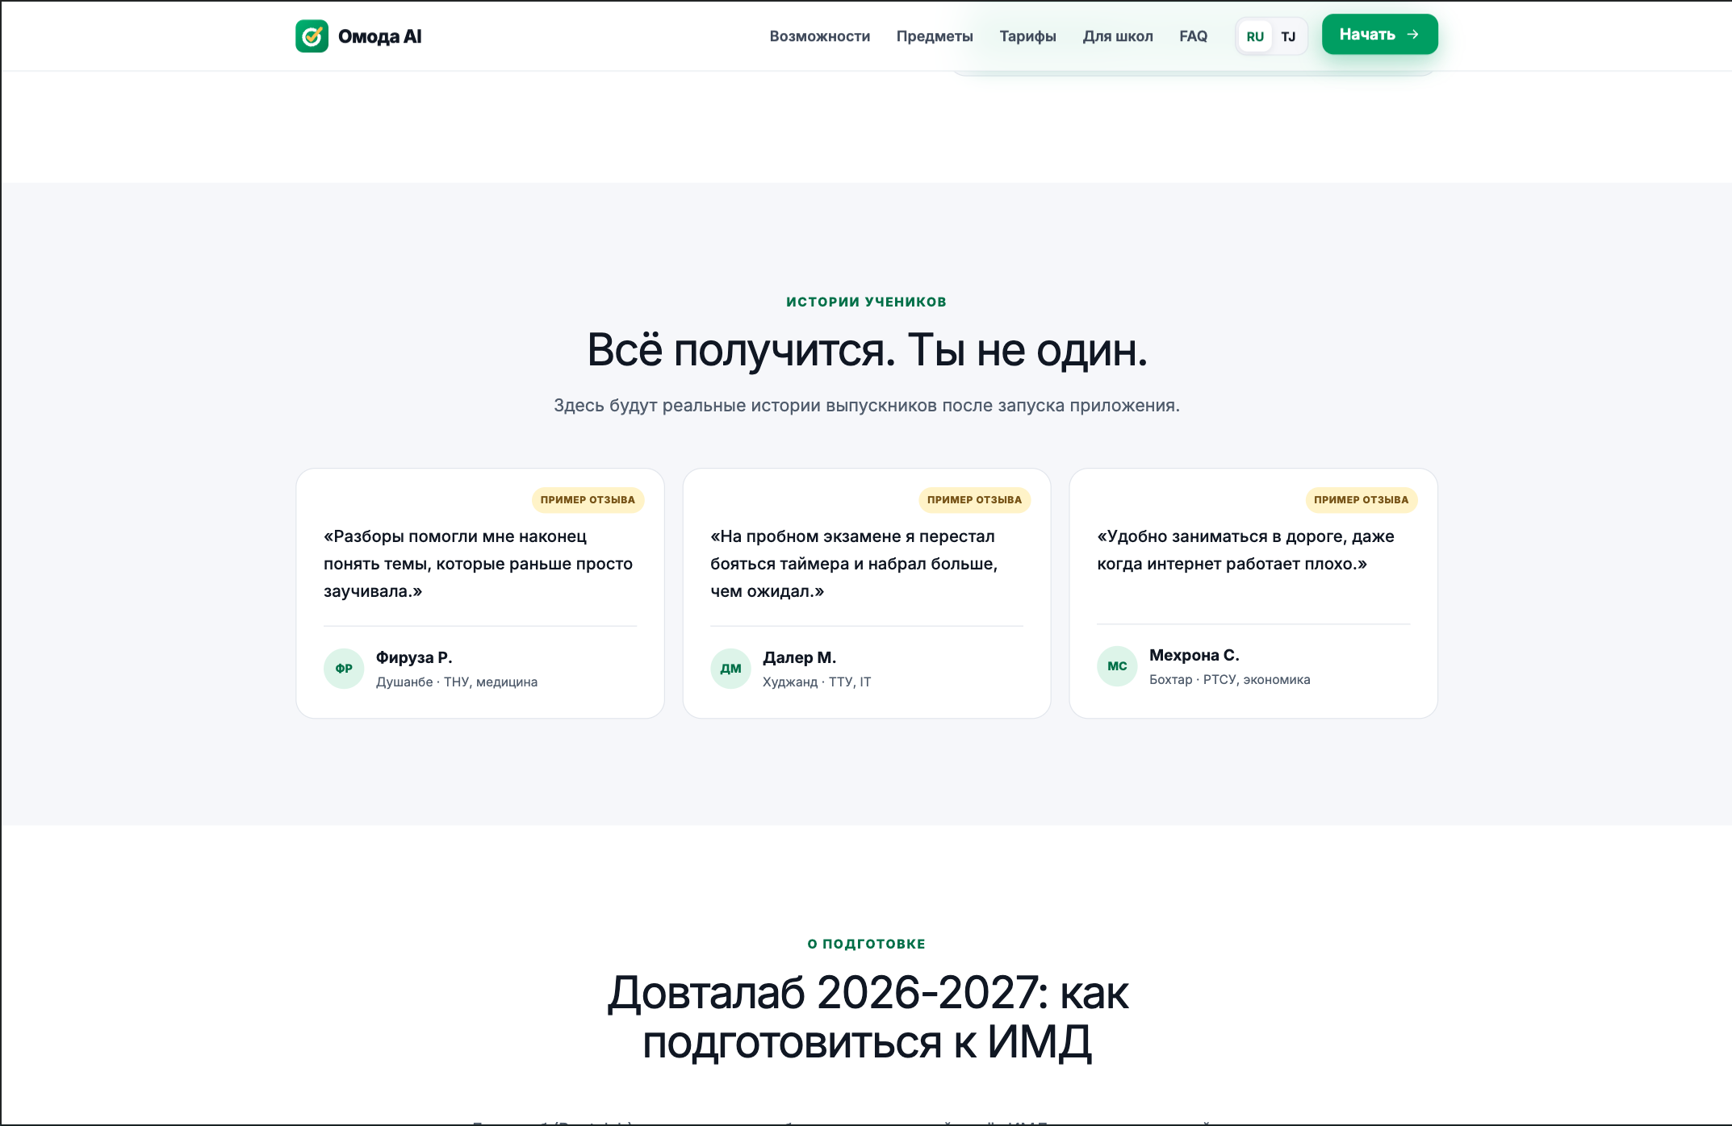Click the ПРИМЕР ОТЗЫВА badge on Мехрона's card
This screenshot has height=1126, width=1732.
tap(1361, 500)
